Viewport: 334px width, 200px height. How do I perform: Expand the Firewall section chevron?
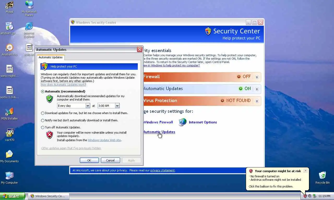tap(257, 77)
